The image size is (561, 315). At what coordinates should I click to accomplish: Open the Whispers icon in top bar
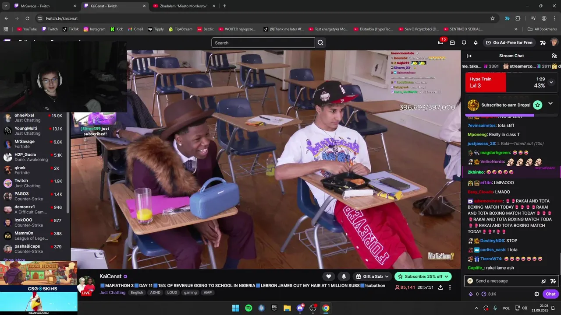pos(452,42)
